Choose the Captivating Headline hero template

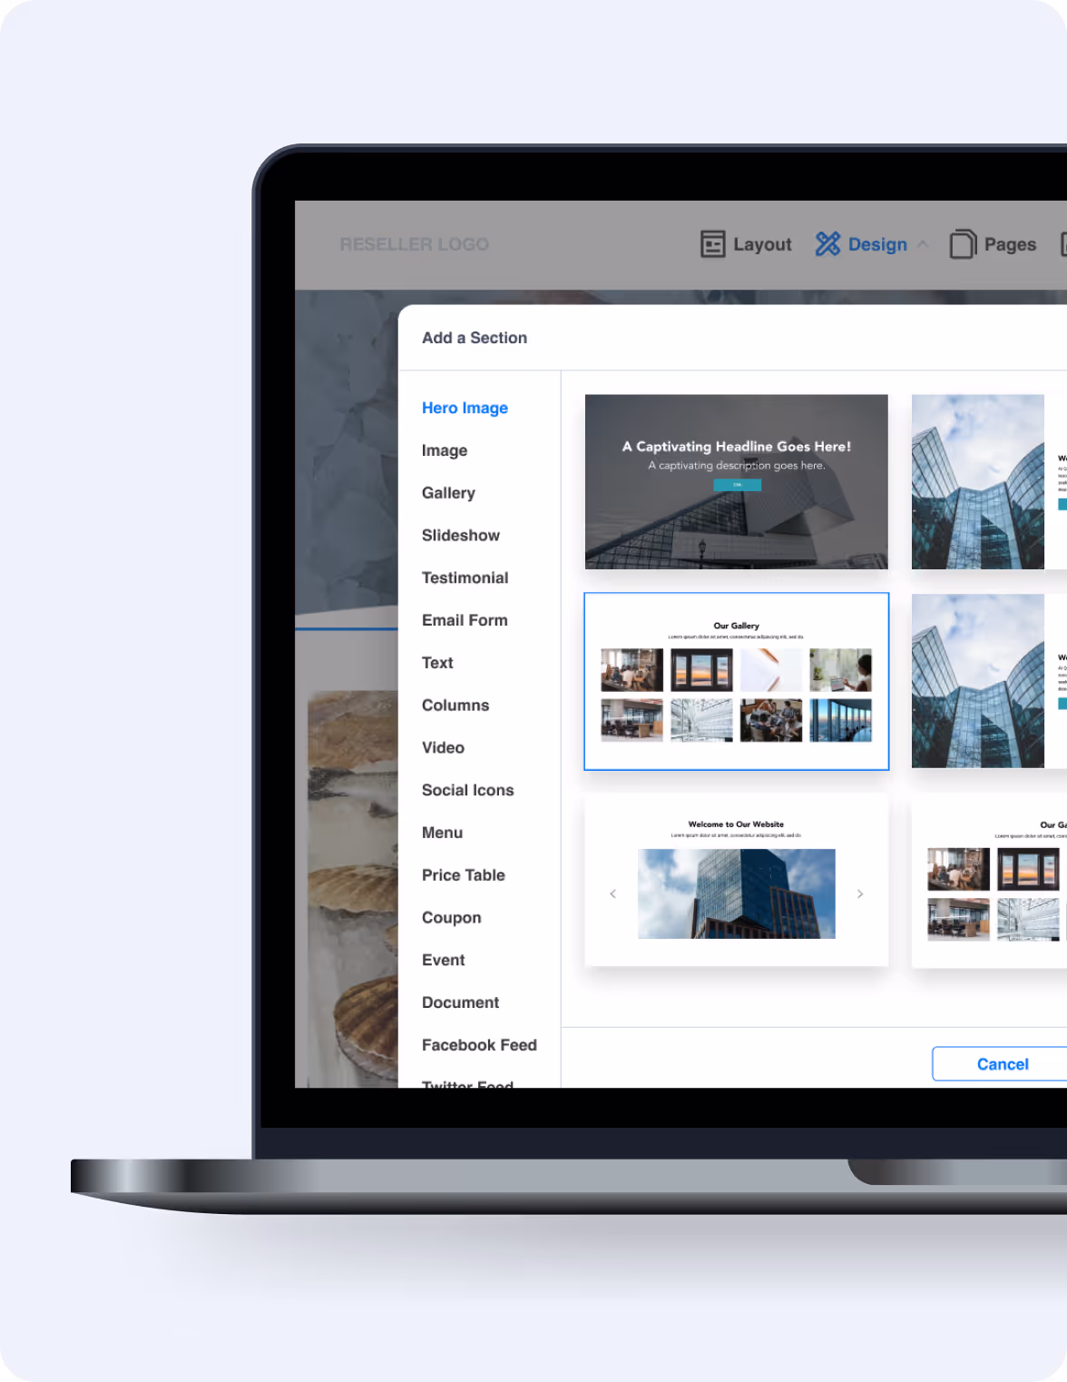[737, 482]
